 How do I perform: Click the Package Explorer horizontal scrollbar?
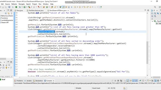3,59
